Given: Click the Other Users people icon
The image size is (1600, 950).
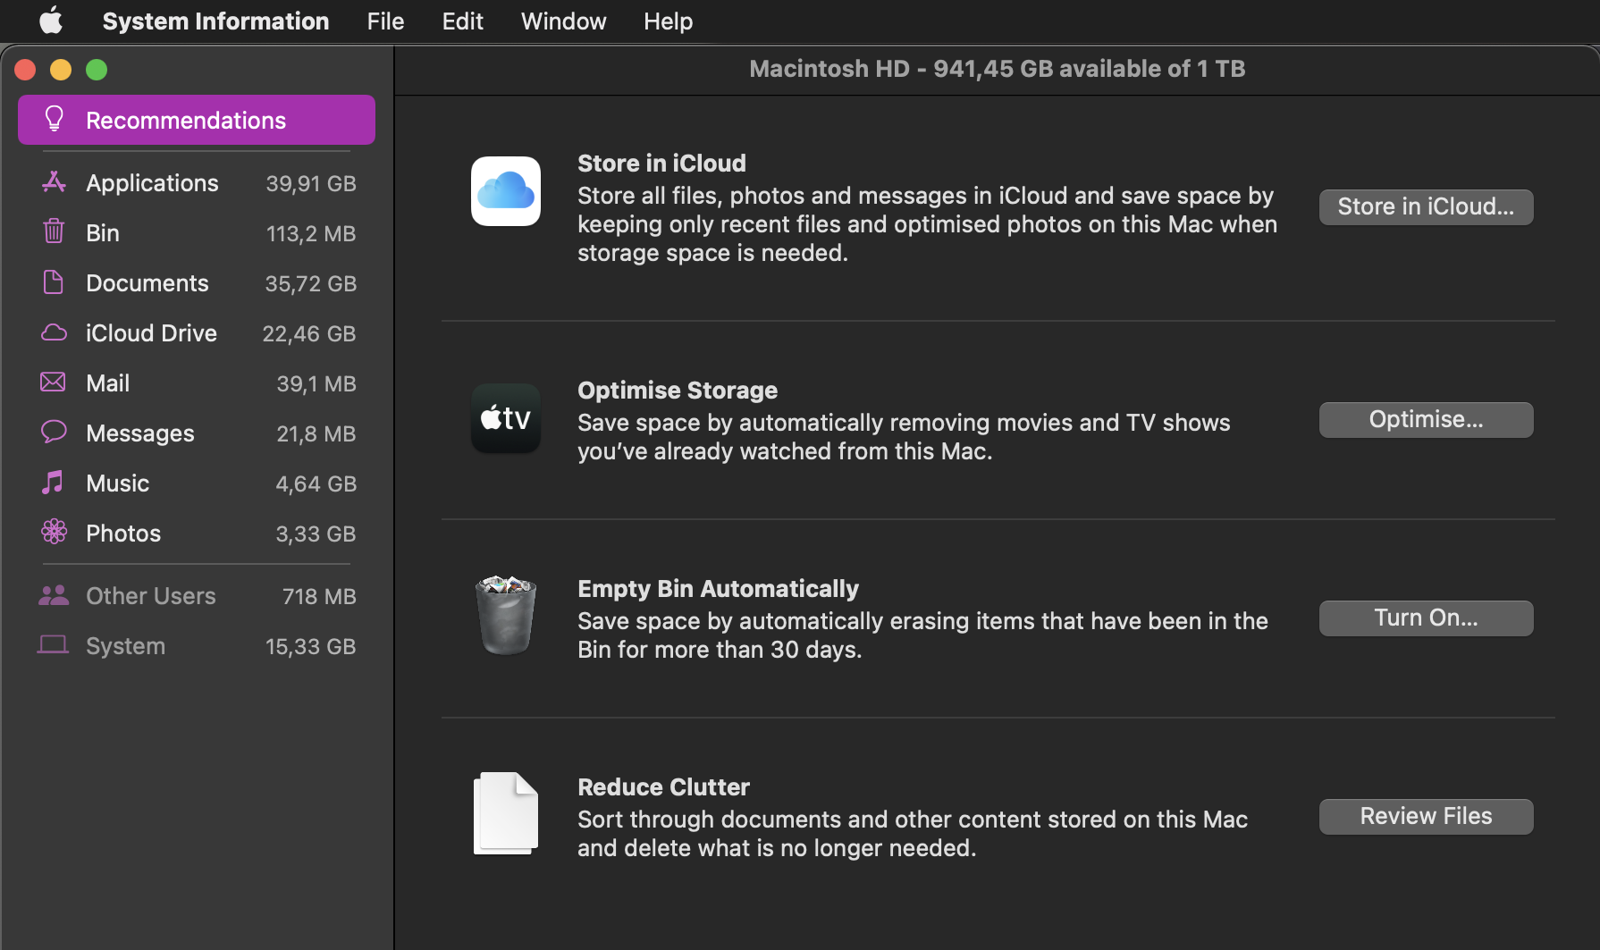Looking at the screenshot, I should [54, 595].
